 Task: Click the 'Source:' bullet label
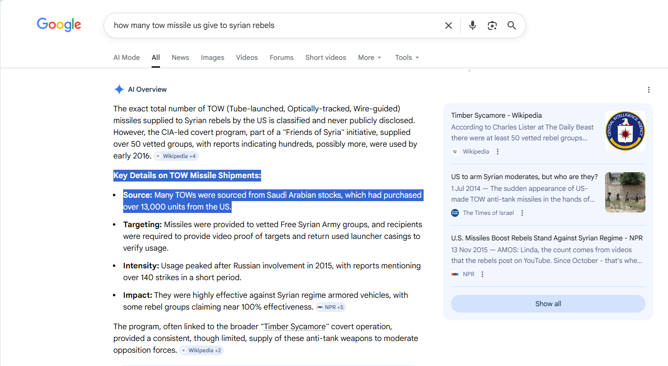pos(137,195)
